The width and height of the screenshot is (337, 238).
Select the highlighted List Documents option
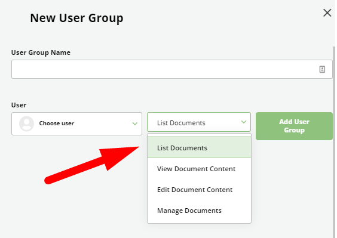(x=199, y=147)
